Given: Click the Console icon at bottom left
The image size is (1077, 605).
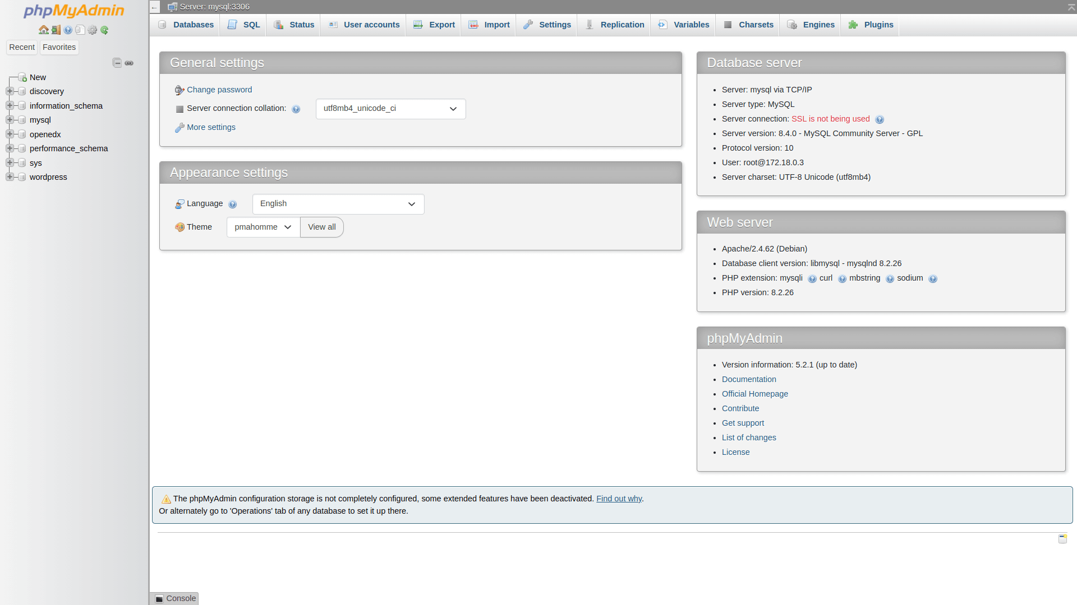Looking at the screenshot, I should coord(159,599).
